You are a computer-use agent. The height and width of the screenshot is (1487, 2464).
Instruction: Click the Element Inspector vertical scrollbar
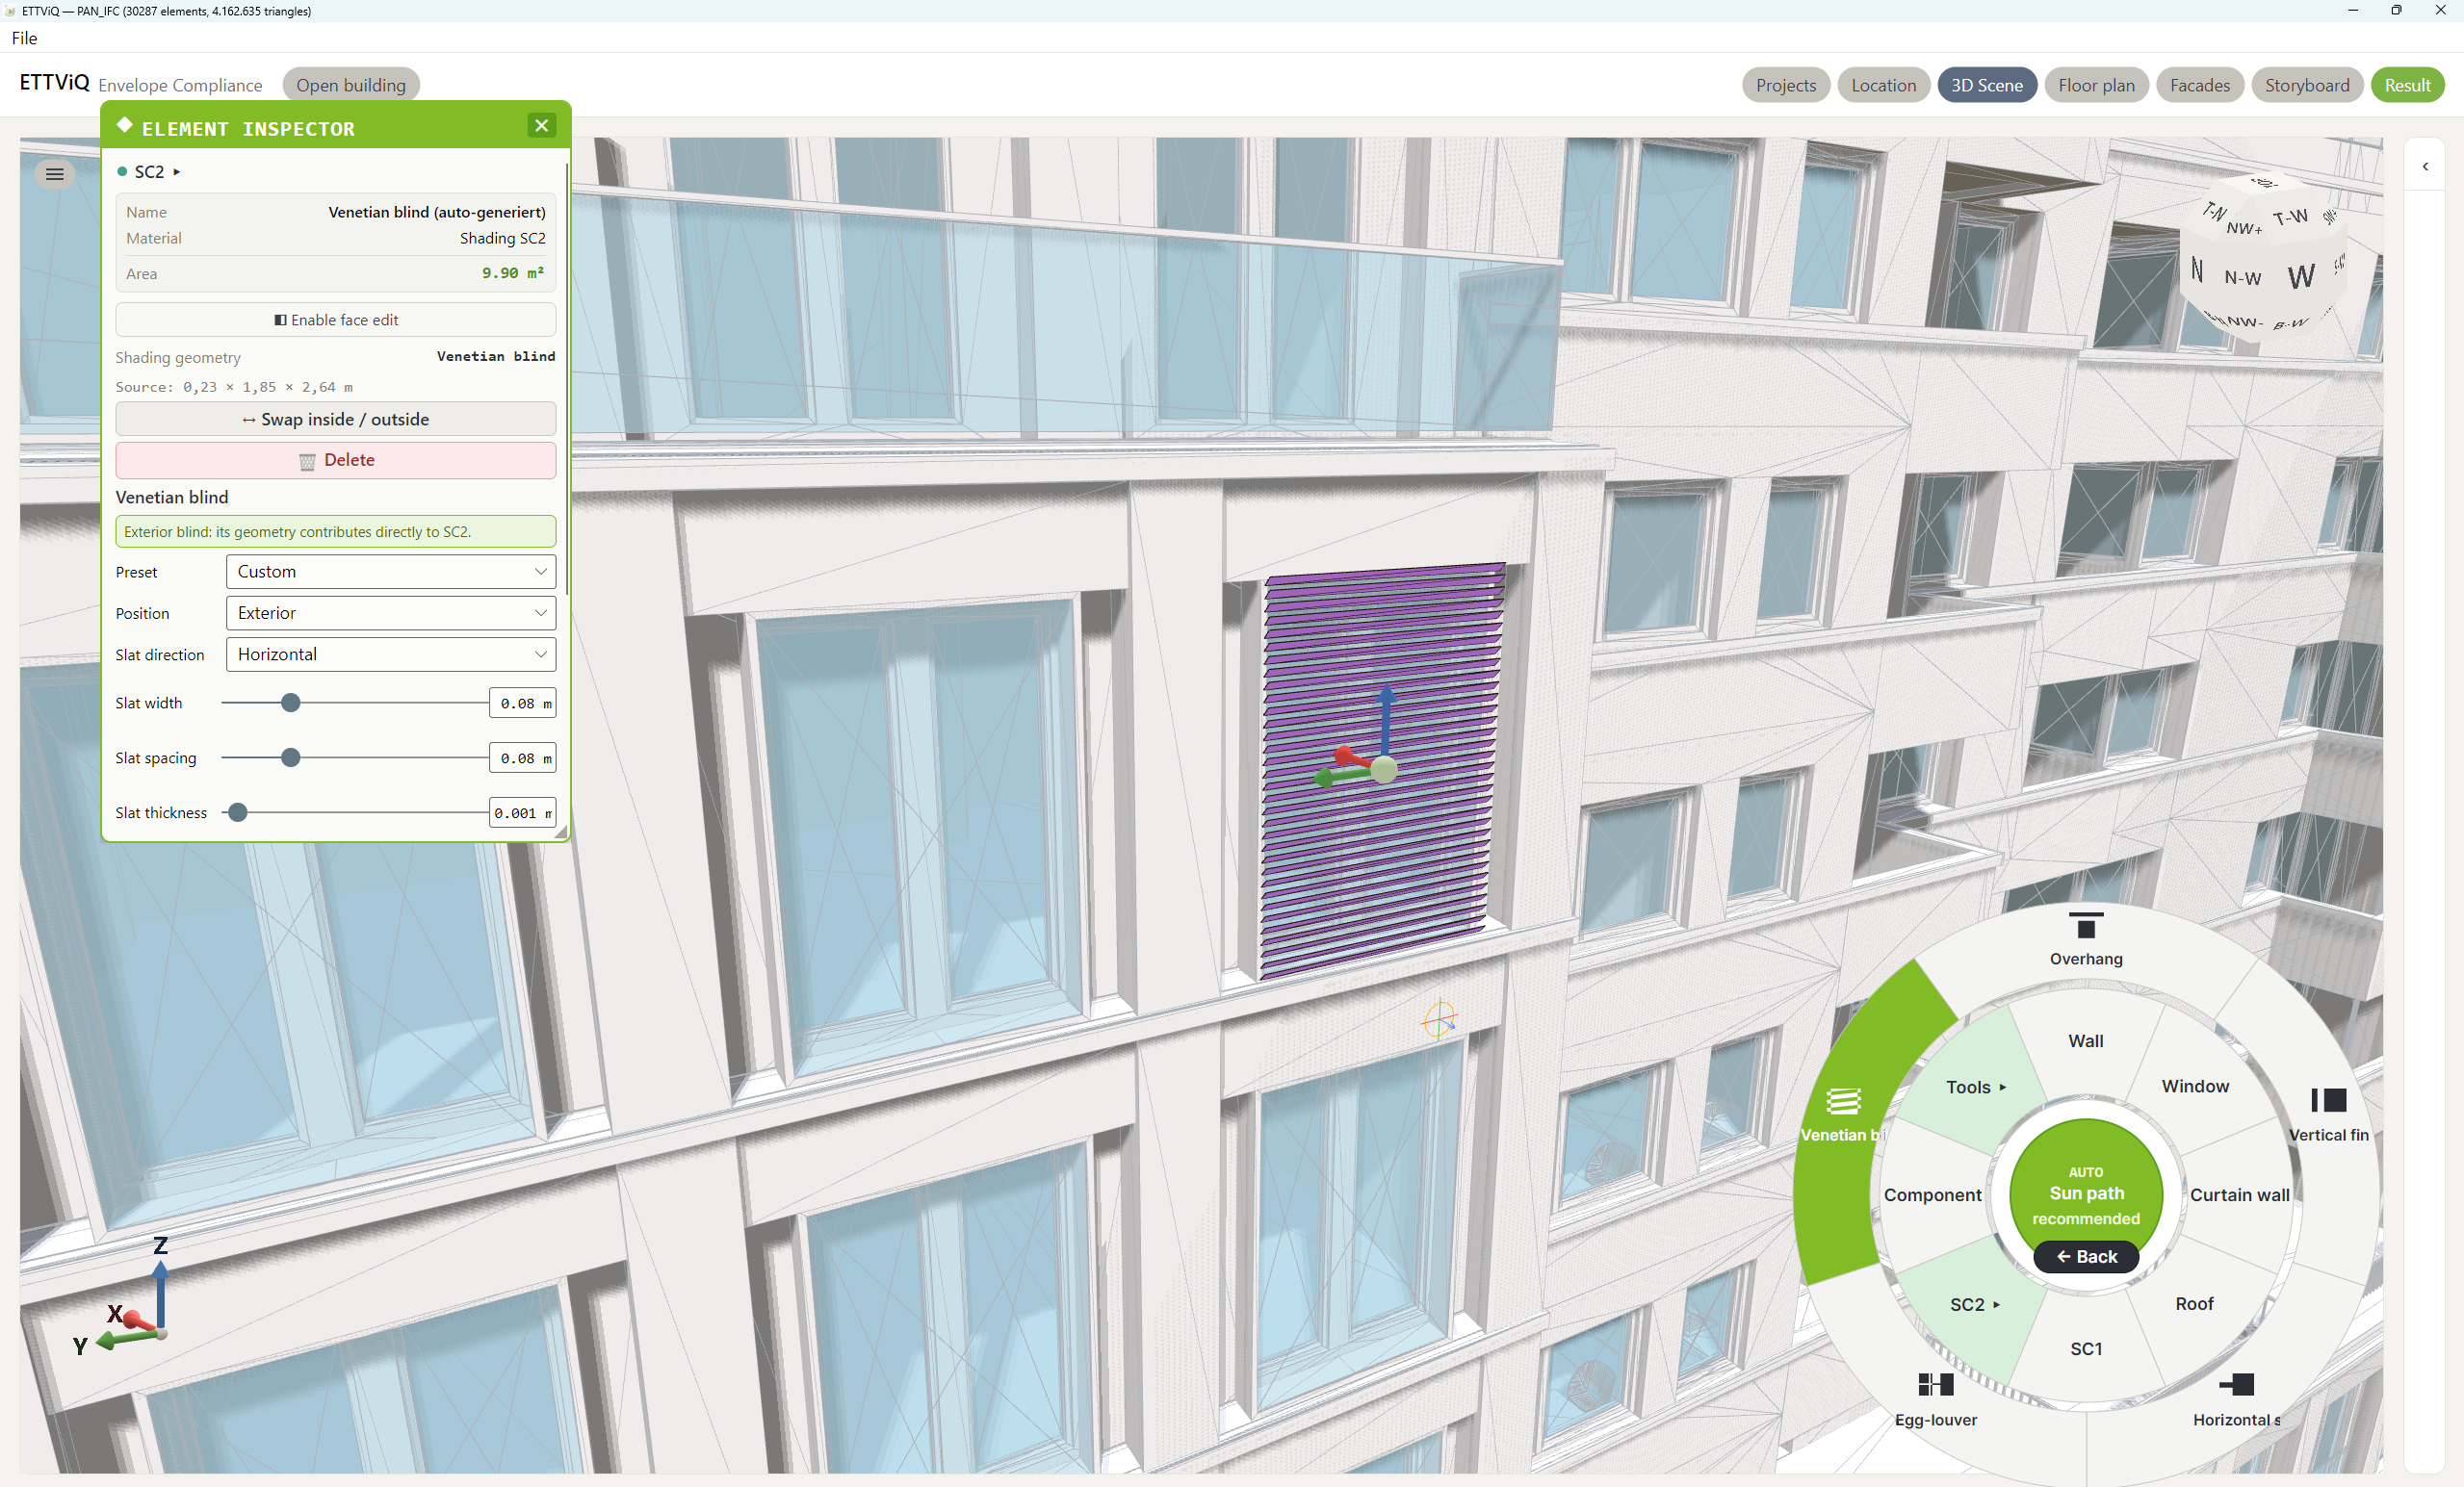point(567,380)
